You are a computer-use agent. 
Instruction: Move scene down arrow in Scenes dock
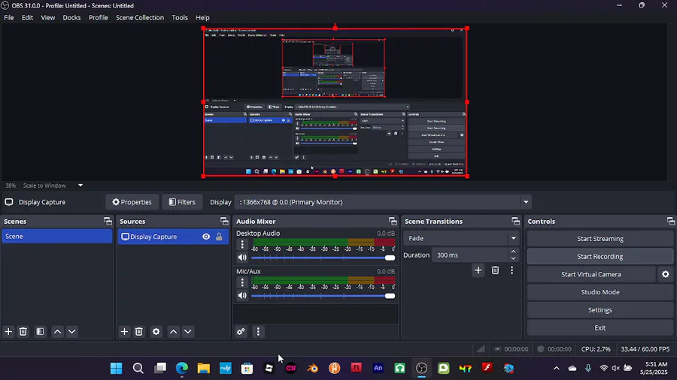click(72, 331)
